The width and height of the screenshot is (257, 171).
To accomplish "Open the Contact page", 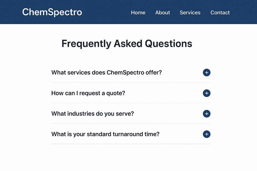I will [220, 13].
